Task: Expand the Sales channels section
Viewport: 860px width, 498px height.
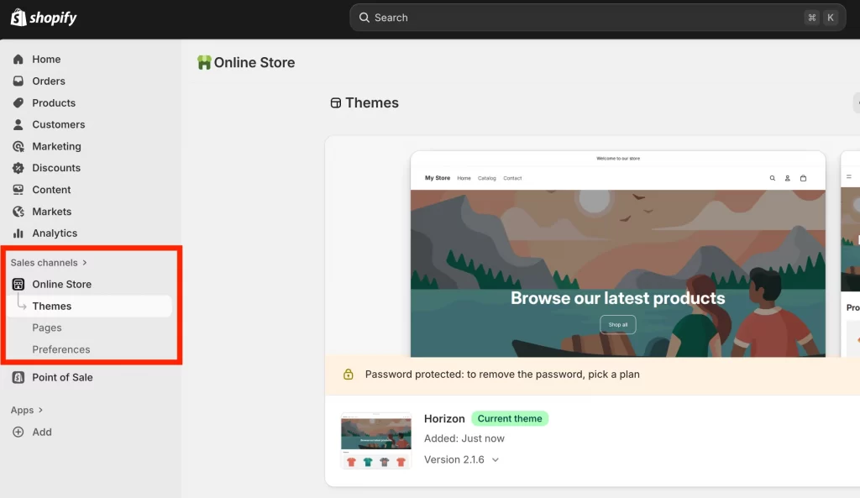Action: [49, 263]
